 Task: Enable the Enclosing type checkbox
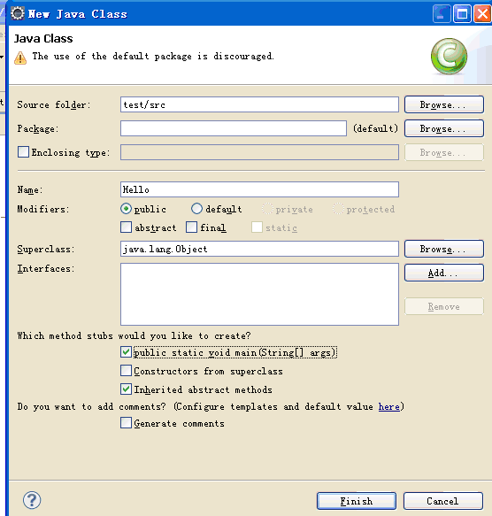point(23,152)
